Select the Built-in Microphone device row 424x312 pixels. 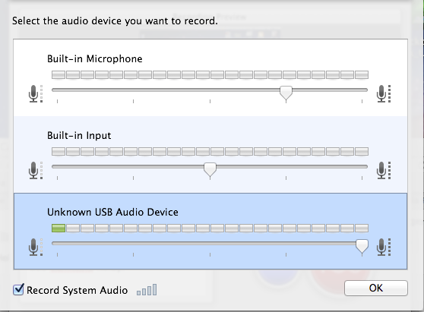(210, 77)
